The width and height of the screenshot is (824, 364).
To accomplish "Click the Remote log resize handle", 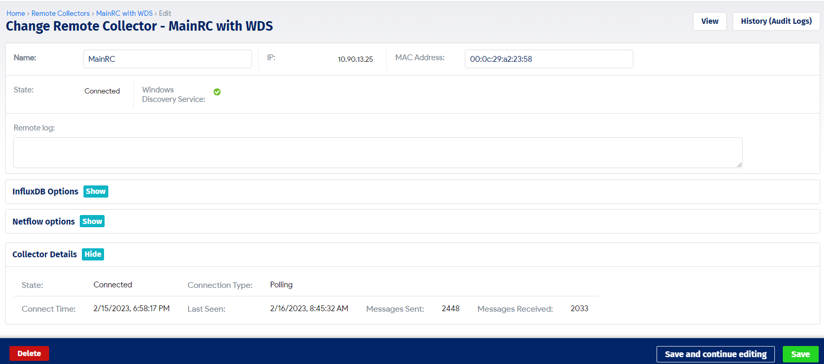I will pos(739,165).
